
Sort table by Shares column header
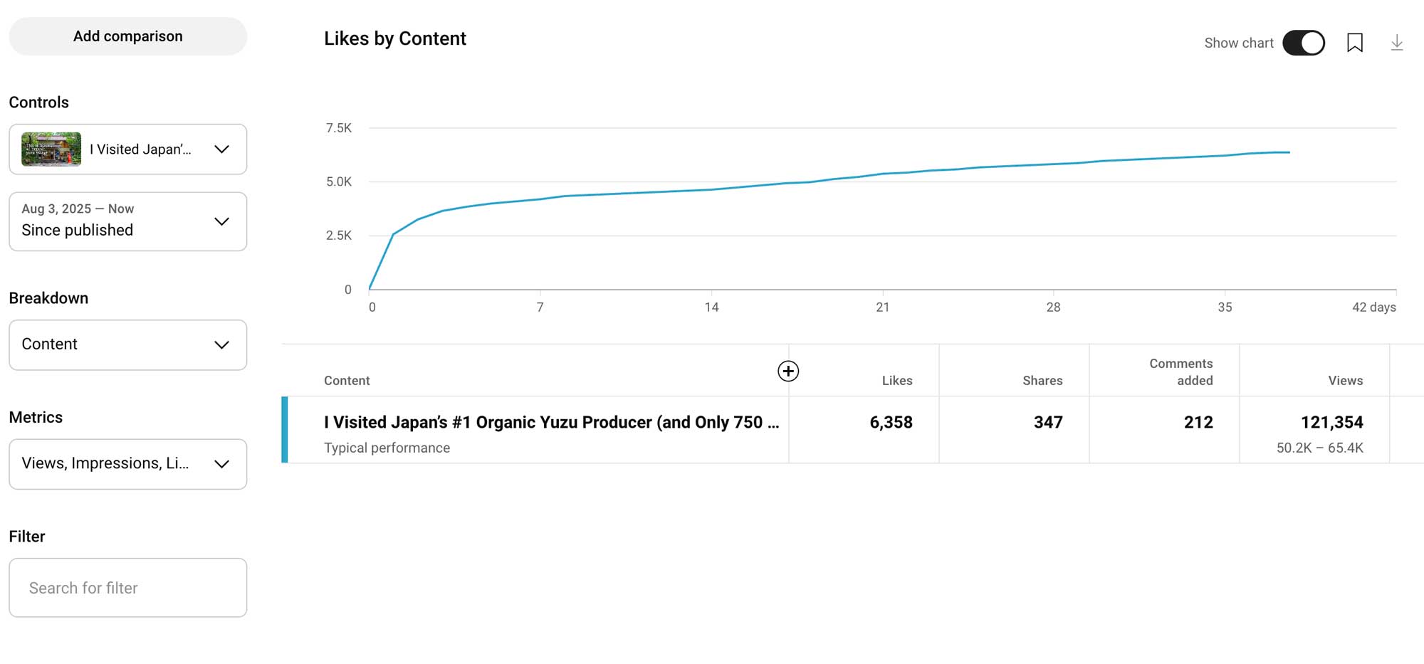pyautogui.click(x=1042, y=381)
